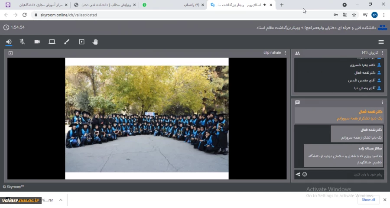
Task: Click the users group icon
Action: [x=297, y=53]
